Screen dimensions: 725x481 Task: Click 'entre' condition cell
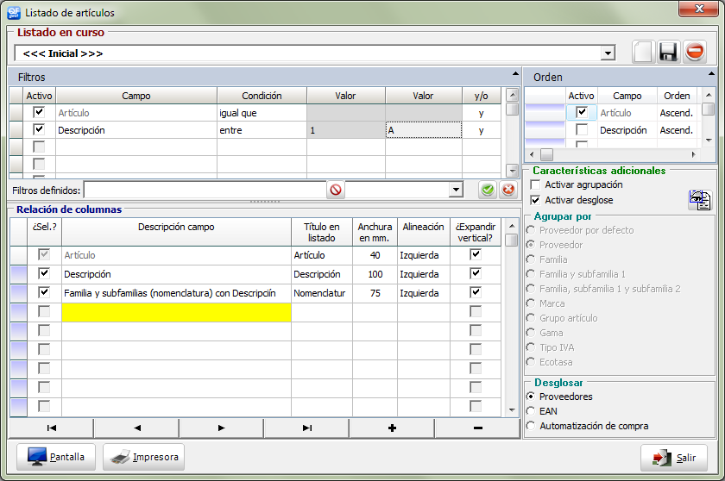(x=262, y=130)
